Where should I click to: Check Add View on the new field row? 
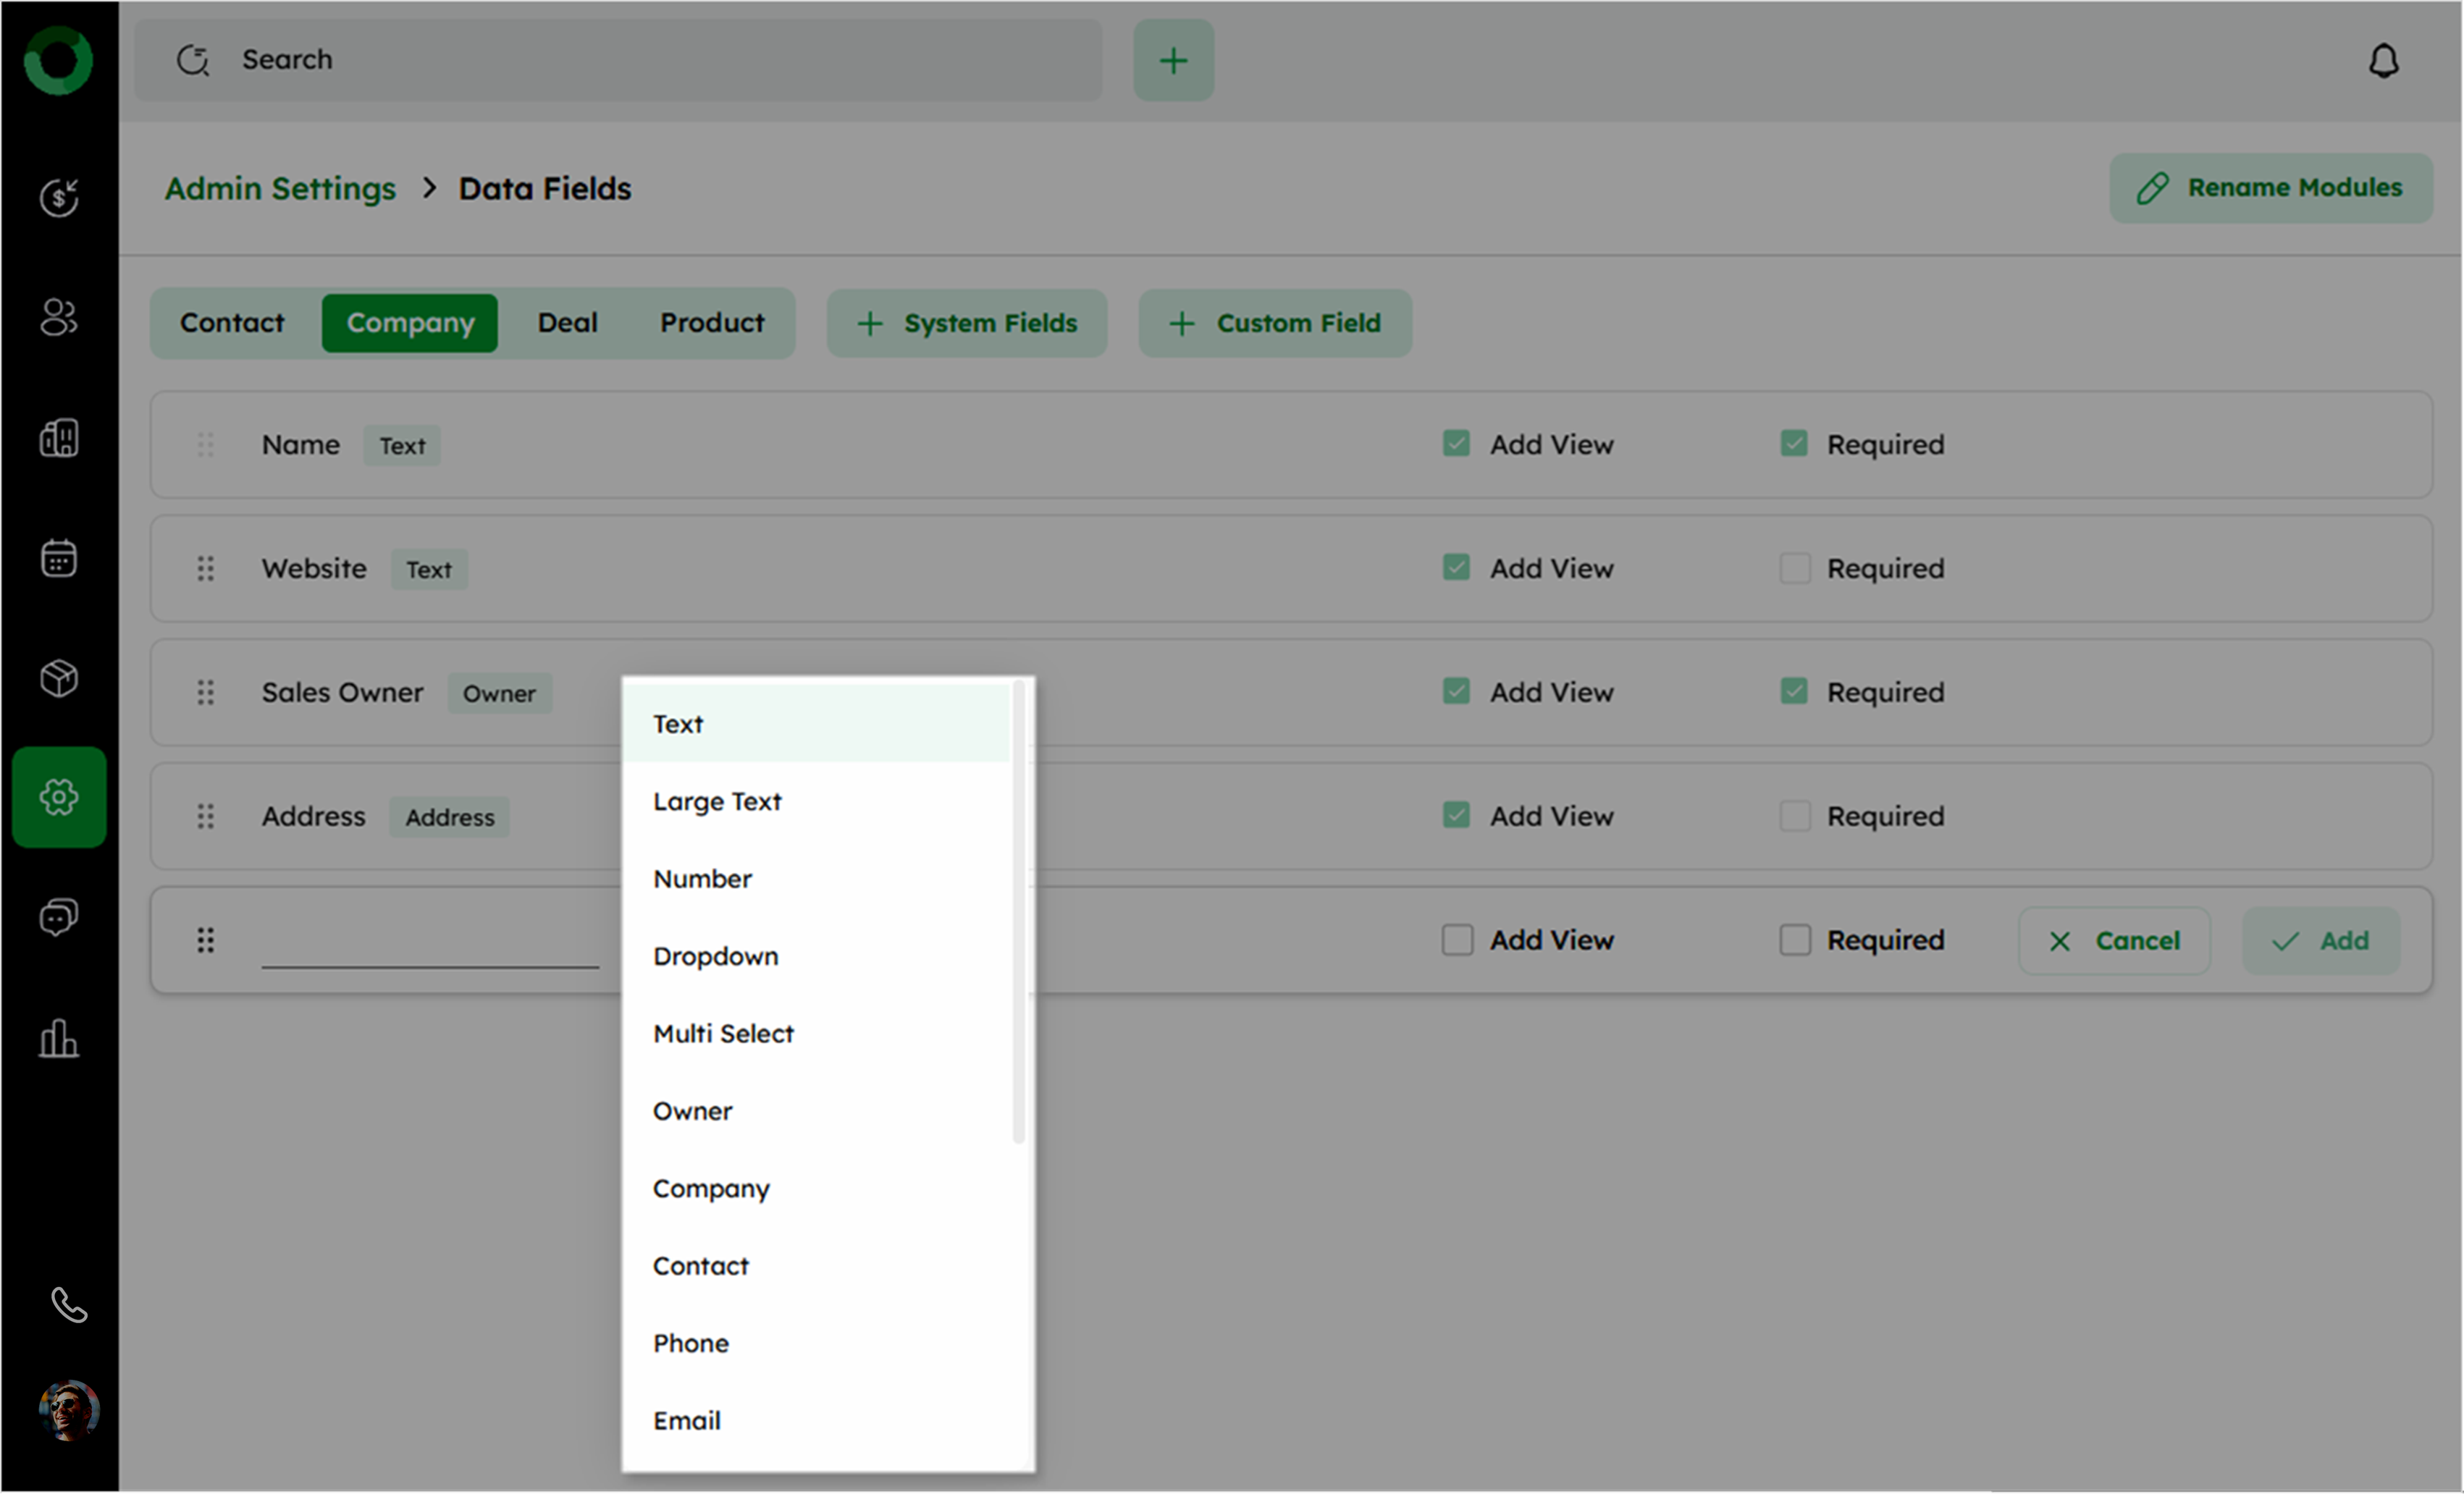(x=1456, y=940)
